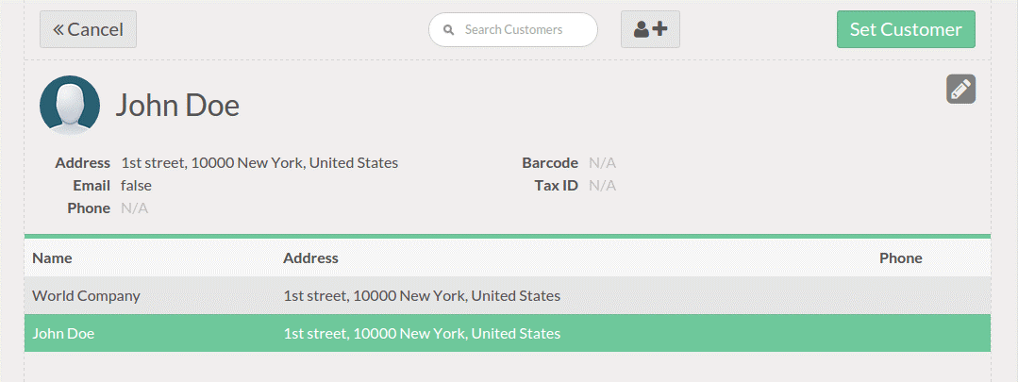The image size is (1018, 382).
Task: Click the Email value "false"
Action: click(136, 186)
